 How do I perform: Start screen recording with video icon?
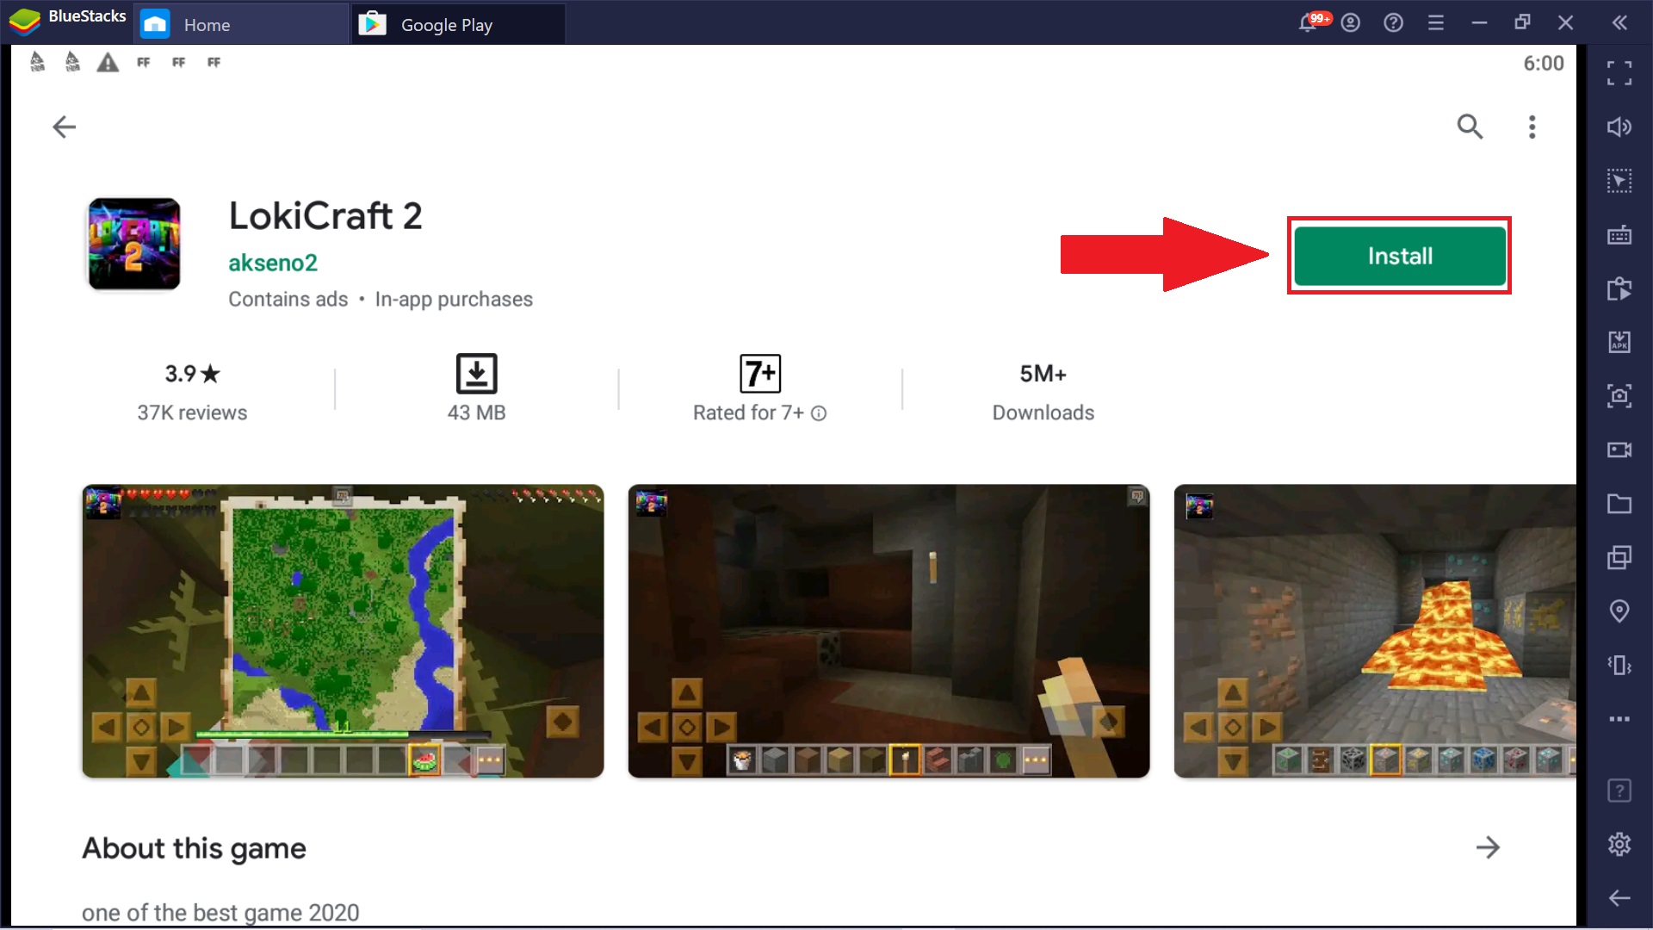click(1619, 449)
